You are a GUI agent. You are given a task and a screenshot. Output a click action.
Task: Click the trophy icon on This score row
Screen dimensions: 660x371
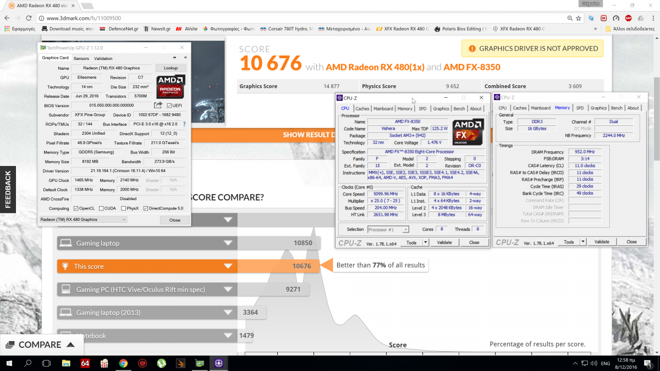click(65, 266)
